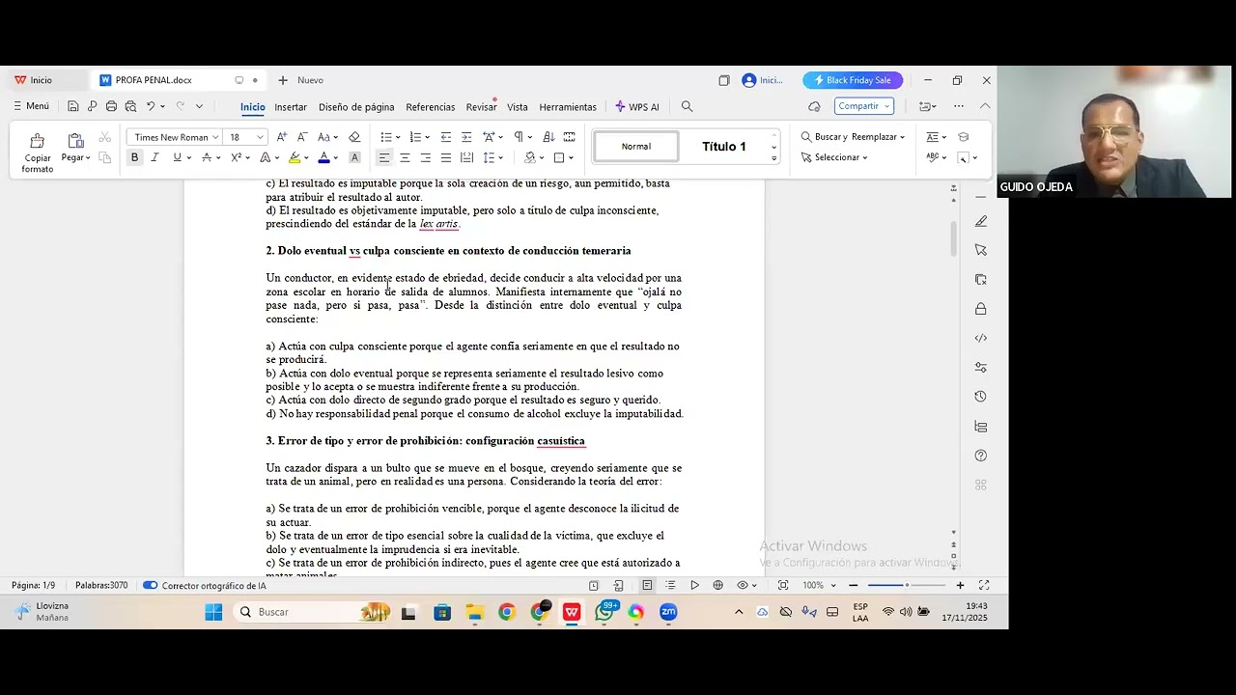Click the Windows taskbar Buscar search field
Viewport: 1236px width, 695px height.
[x=313, y=612]
